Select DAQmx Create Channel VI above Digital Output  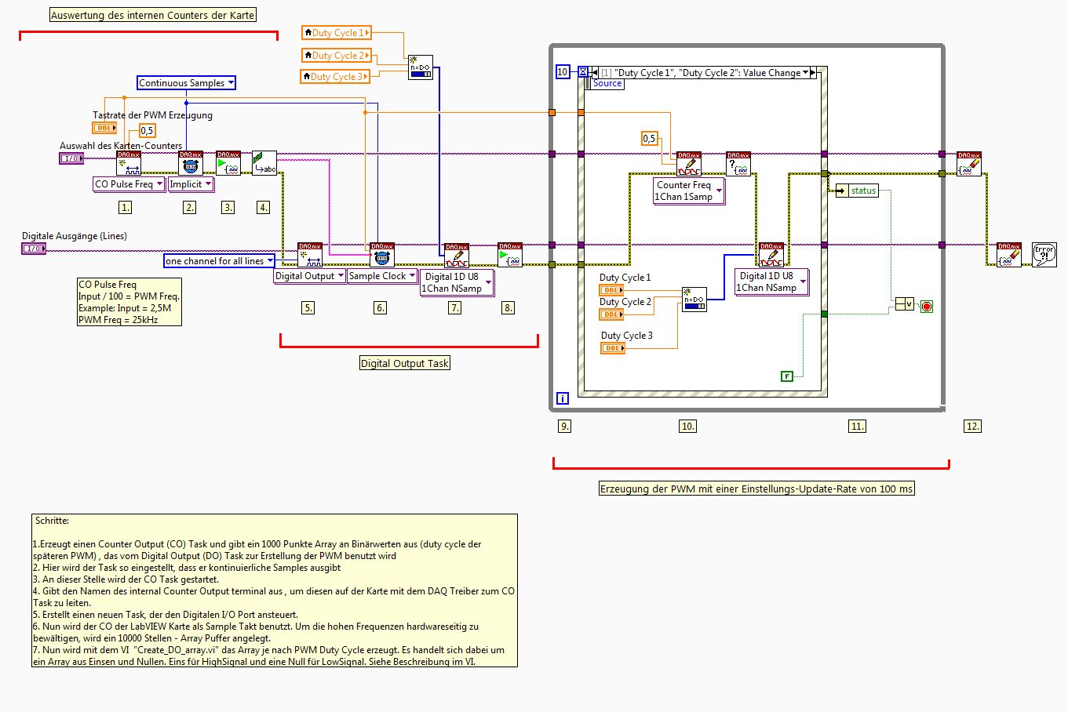(310, 255)
